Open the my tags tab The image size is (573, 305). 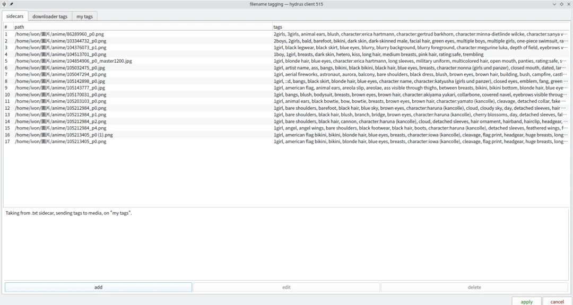[x=84, y=16]
